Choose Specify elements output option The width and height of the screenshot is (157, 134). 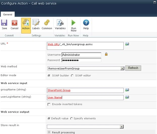[x=71, y=118]
